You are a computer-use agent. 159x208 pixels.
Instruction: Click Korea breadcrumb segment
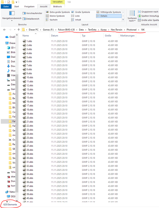[x=103, y=30]
